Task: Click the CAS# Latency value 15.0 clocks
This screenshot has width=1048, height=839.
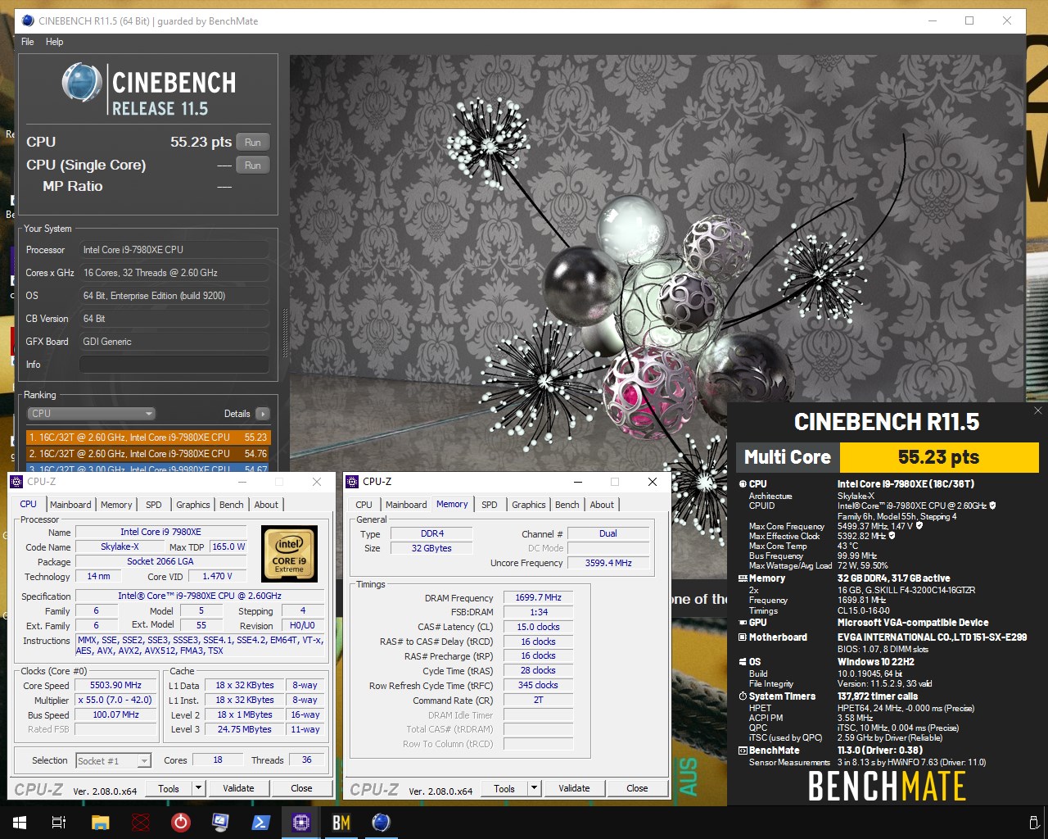Action: click(538, 627)
